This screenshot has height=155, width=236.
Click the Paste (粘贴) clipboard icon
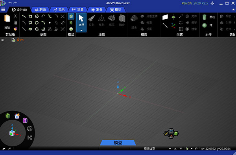[7, 18]
